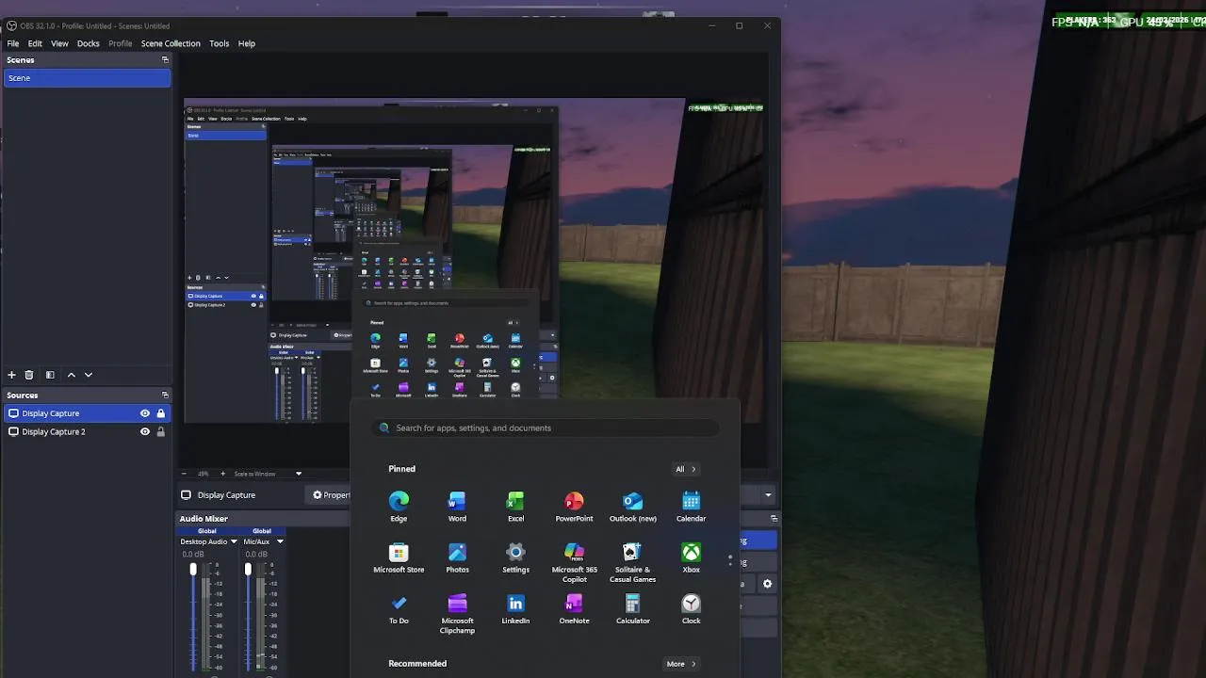The image size is (1206, 678).
Task: Expand dropdown arrow right of source toolbar
Action: point(768,495)
